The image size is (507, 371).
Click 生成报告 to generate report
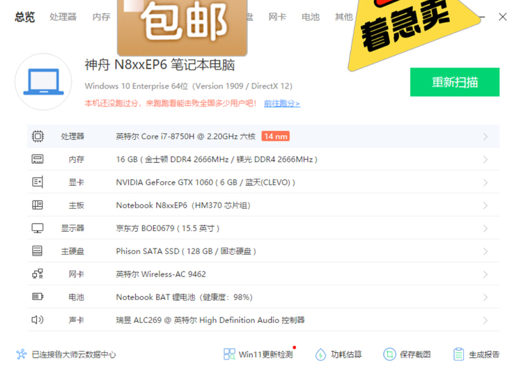[x=476, y=354]
